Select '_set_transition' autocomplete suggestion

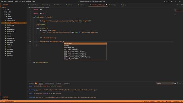point(85,59)
